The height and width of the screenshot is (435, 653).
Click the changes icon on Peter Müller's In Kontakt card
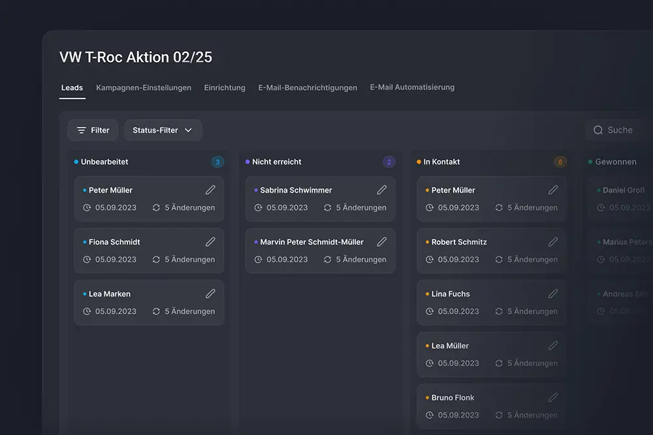pyautogui.click(x=498, y=208)
